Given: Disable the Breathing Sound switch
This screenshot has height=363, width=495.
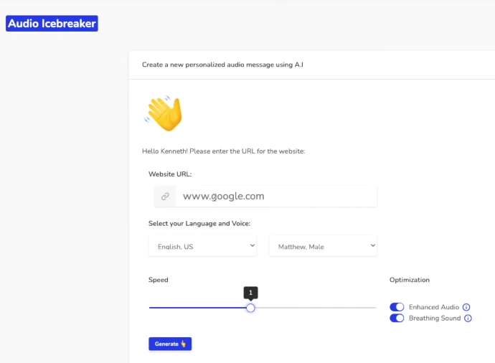Looking at the screenshot, I should (397, 319).
